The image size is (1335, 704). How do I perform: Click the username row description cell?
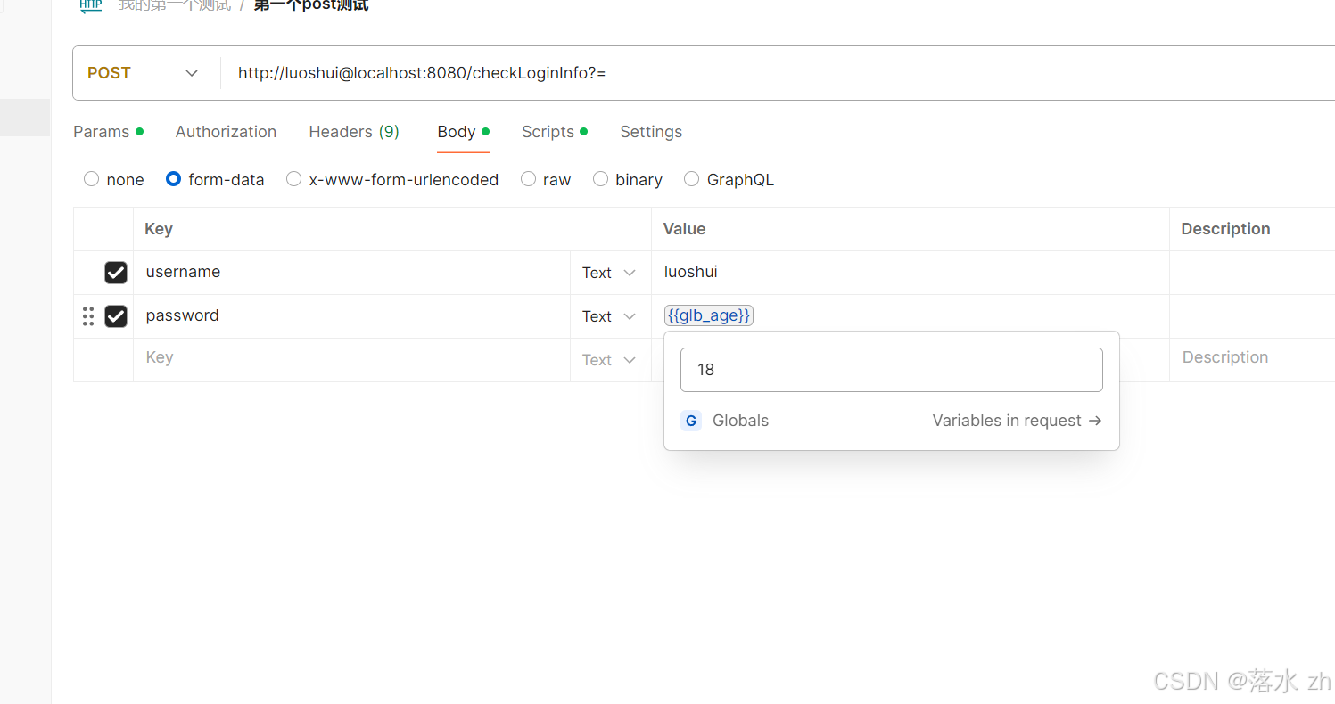tap(1252, 273)
